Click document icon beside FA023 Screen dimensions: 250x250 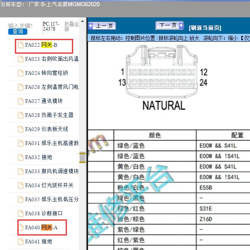pos(20,59)
